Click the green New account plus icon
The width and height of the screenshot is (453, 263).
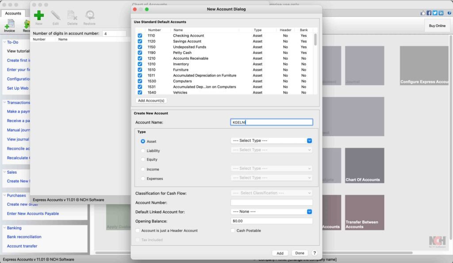click(39, 15)
